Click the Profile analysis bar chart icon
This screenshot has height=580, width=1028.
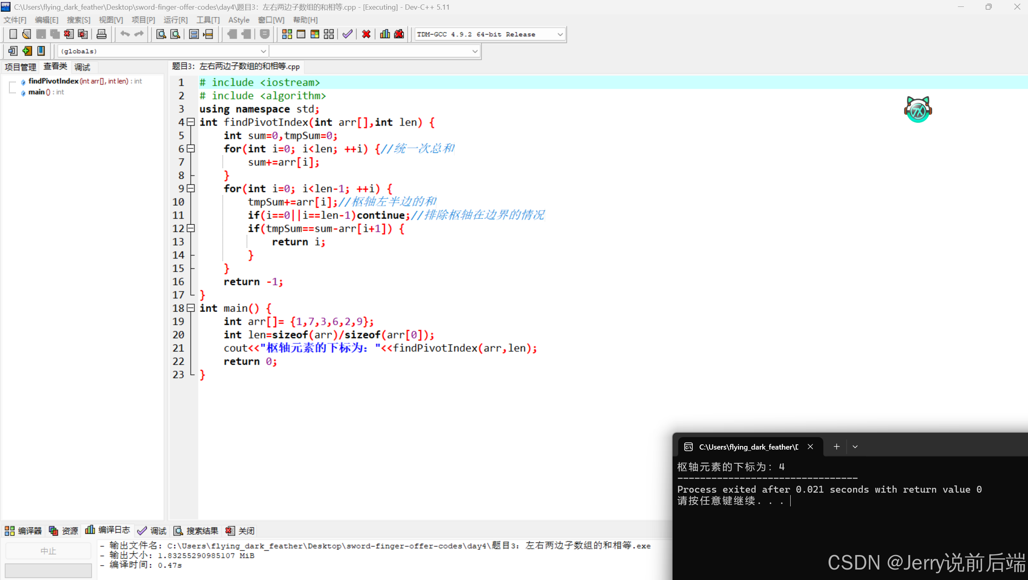(385, 34)
